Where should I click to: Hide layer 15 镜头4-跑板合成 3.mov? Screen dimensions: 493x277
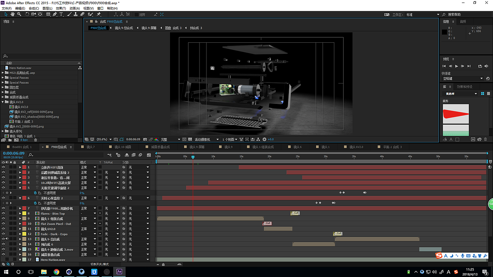tap(3, 249)
